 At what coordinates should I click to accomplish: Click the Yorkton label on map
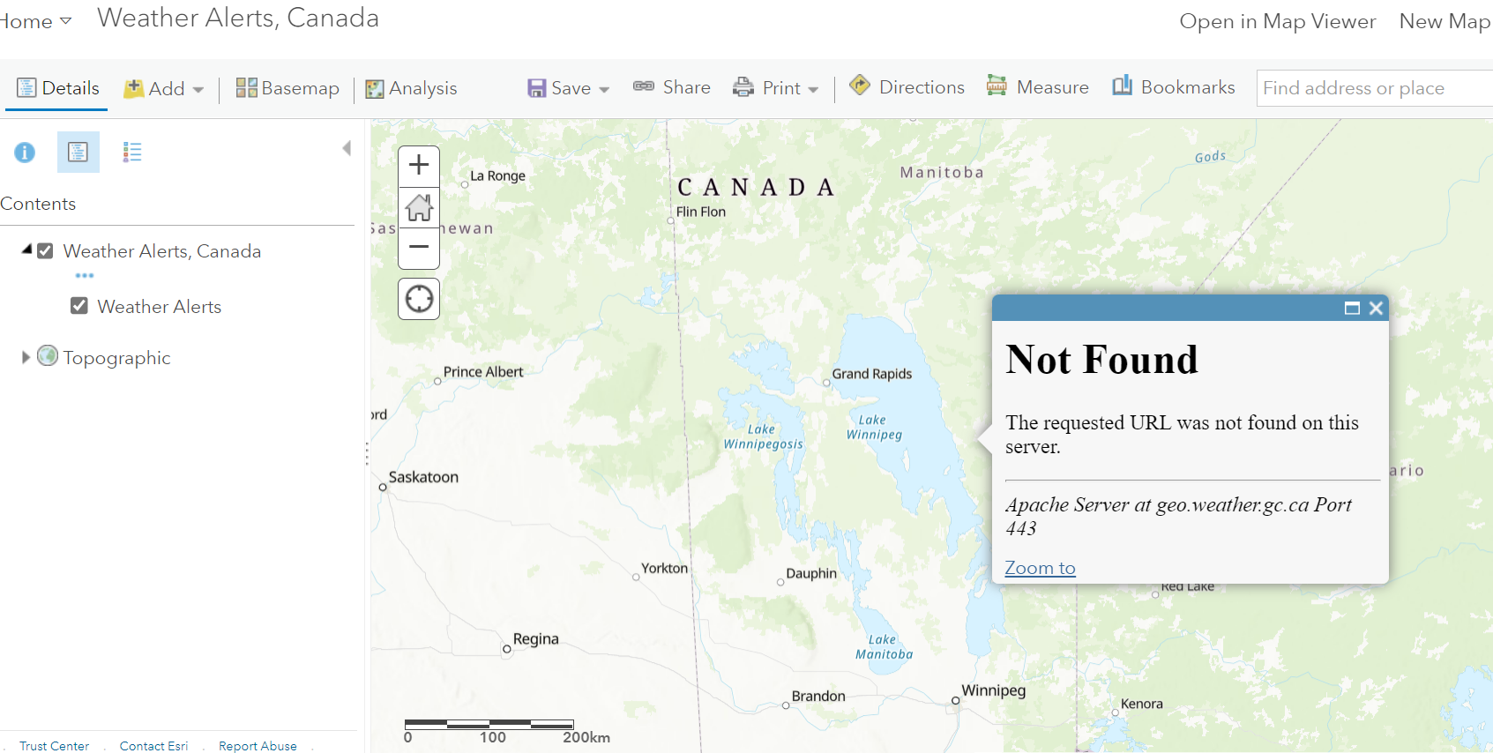[664, 569]
